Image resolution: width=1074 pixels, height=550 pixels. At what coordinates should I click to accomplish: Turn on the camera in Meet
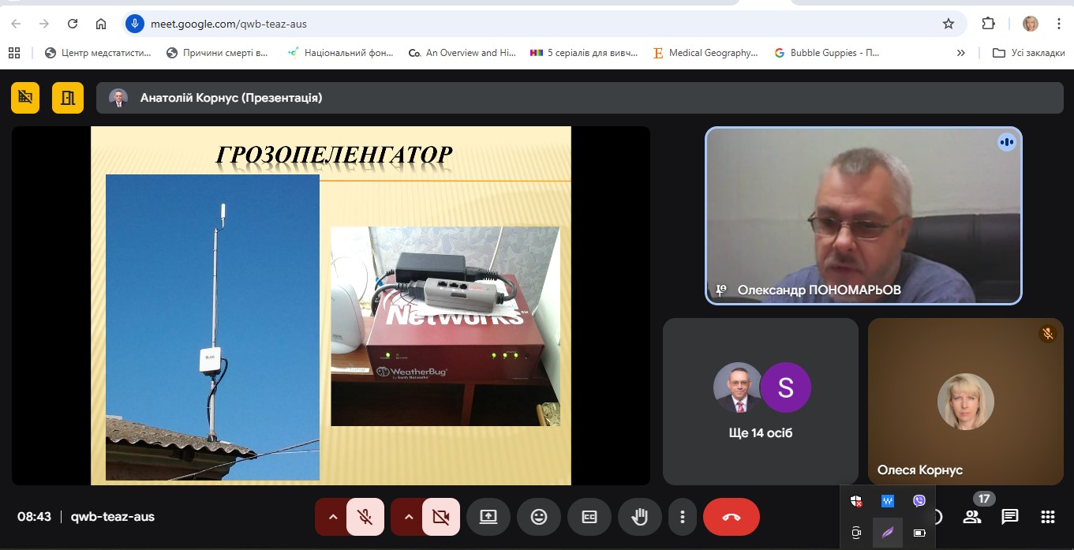(x=440, y=517)
